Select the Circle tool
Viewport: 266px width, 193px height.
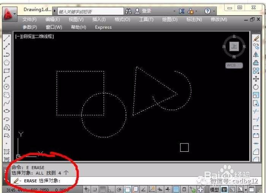click(x=6, y=87)
